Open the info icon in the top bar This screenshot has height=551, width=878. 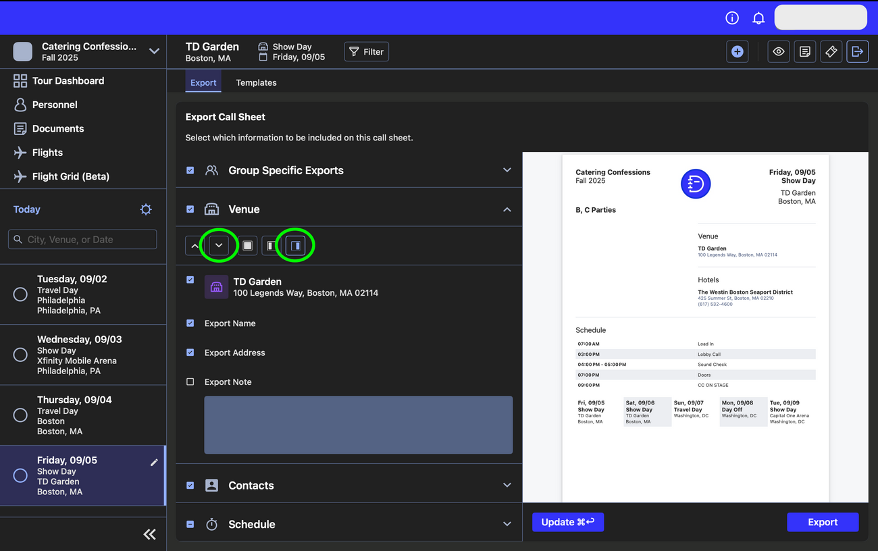pyautogui.click(x=732, y=18)
